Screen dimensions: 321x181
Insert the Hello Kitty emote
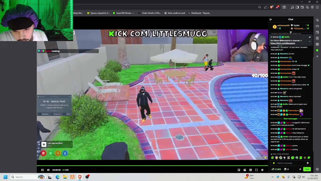[285, 158]
